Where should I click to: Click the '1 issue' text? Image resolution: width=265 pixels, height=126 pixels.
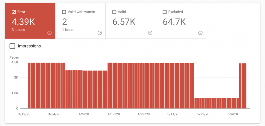click(68, 30)
